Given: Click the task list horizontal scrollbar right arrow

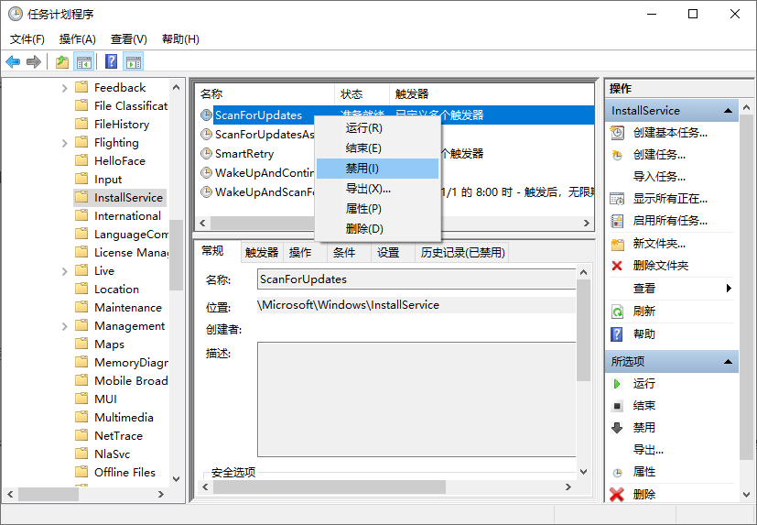Looking at the screenshot, I should pos(587,223).
